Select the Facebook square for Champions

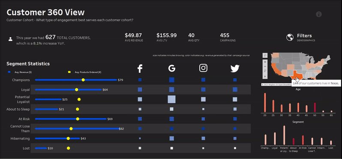(x=140, y=80)
